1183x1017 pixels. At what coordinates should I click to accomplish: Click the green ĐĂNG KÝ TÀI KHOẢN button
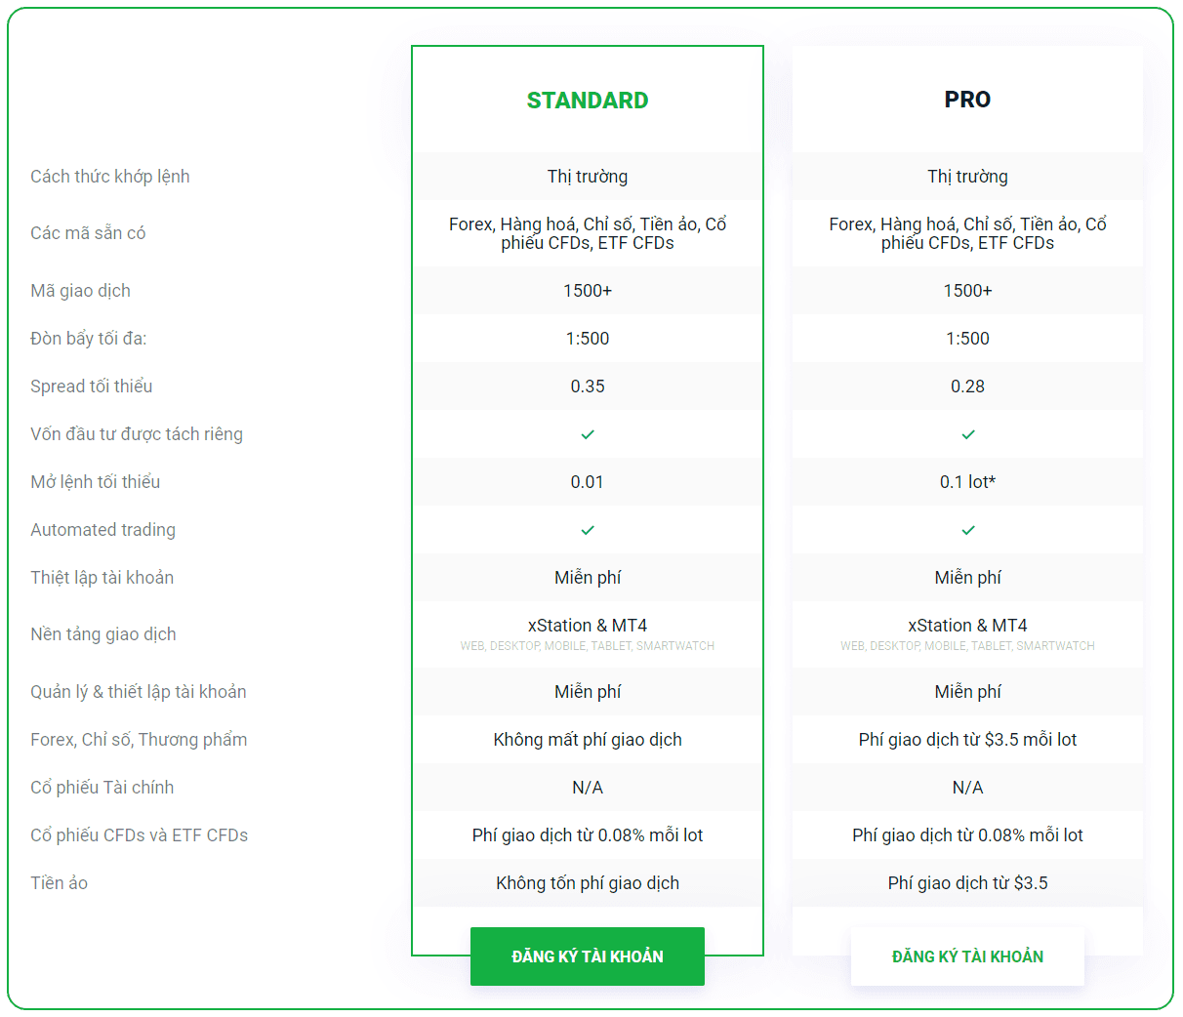point(588,956)
